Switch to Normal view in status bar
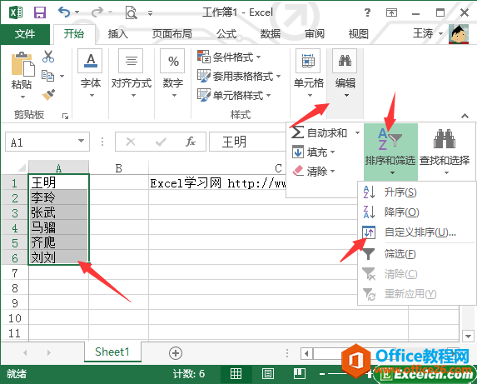 pyautogui.click(x=236, y=374)
